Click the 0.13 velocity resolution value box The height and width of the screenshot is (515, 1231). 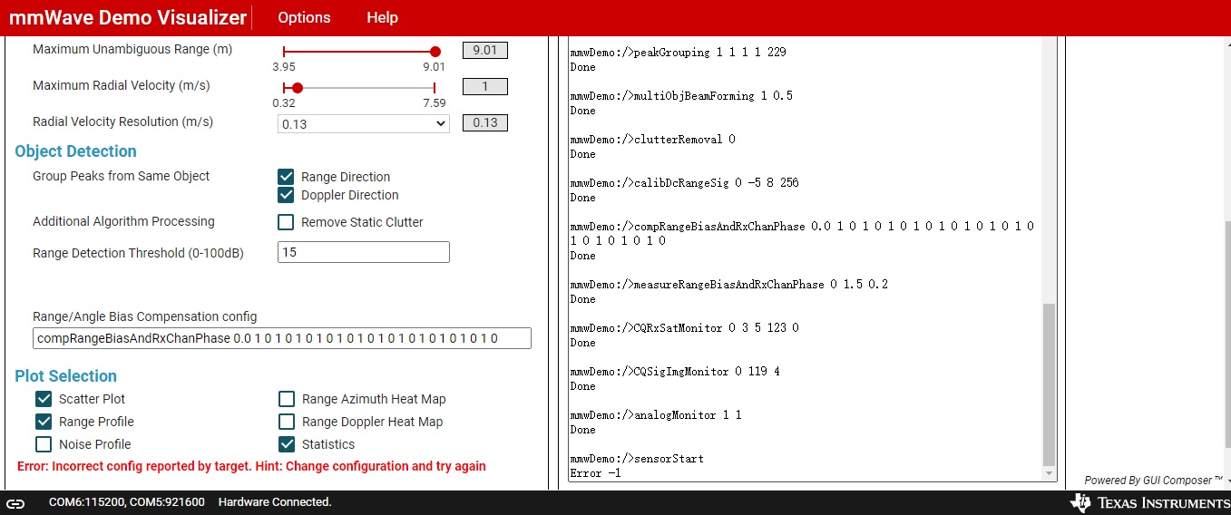[485, 122]
